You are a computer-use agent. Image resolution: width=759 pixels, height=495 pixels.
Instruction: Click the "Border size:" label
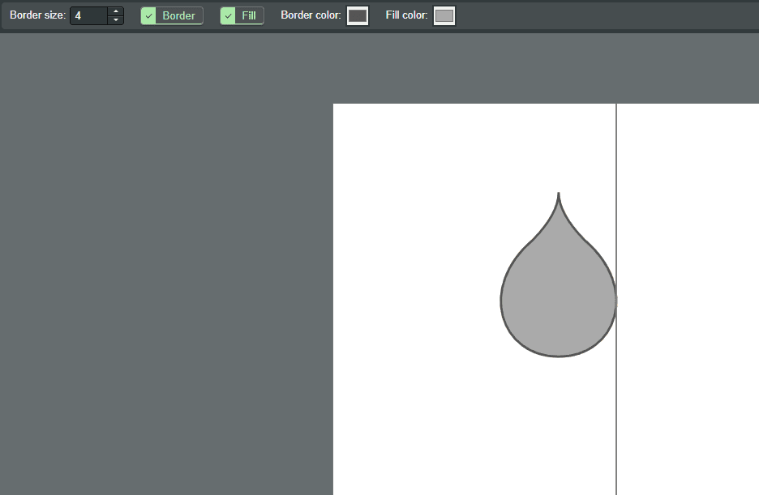37,15
